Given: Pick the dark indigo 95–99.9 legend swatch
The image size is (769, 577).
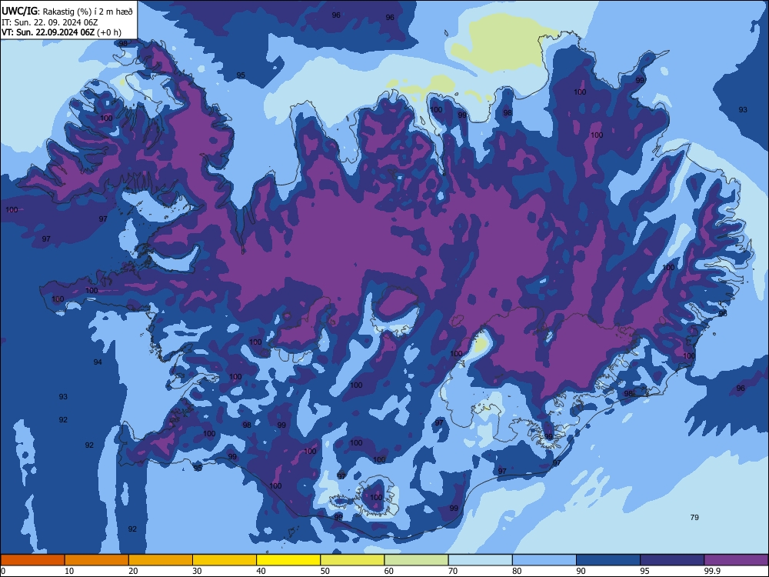Looking at the screenshot, I should [672, 560].
